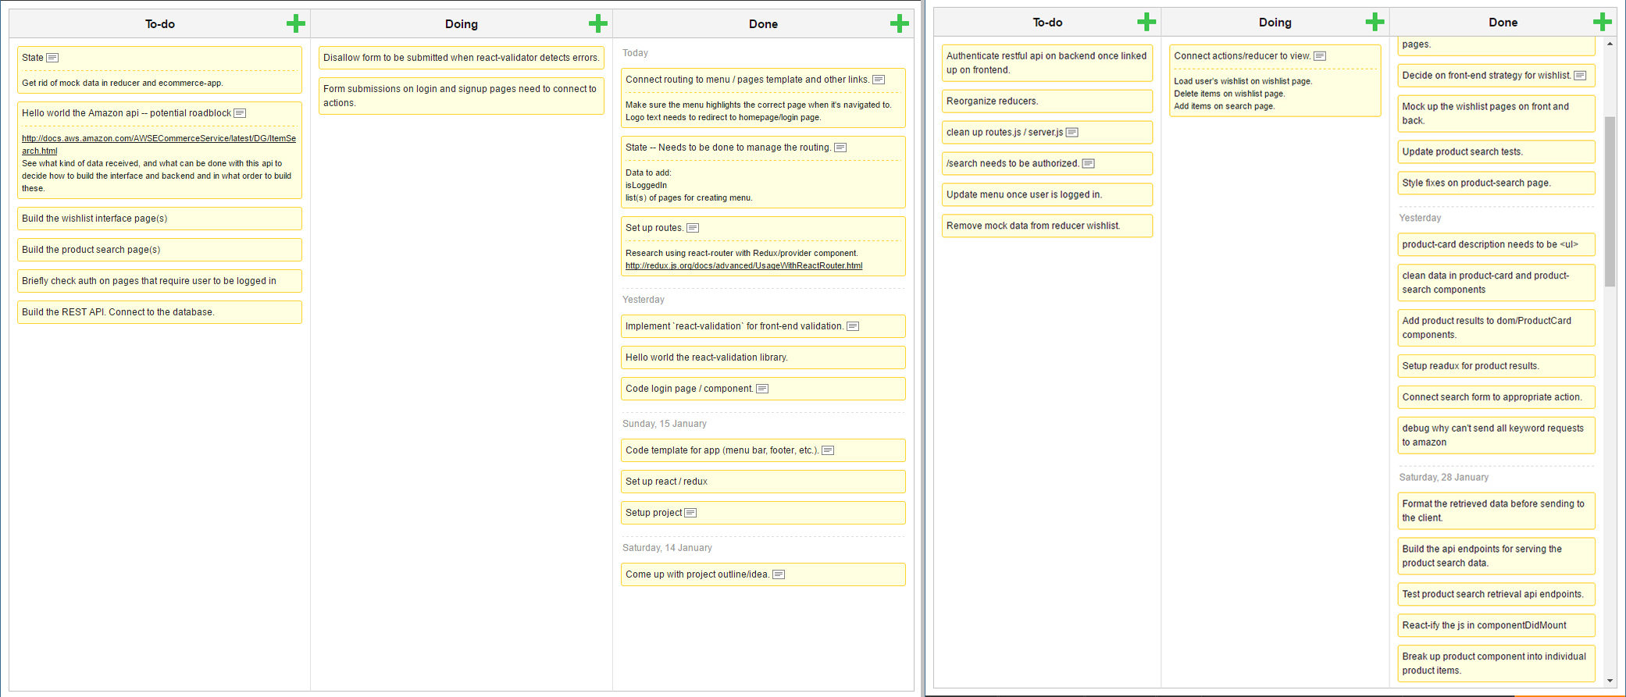Click scroll-down arrow of right Done column
Viewport: 1626px width, 697px height.
(1610, 681)
